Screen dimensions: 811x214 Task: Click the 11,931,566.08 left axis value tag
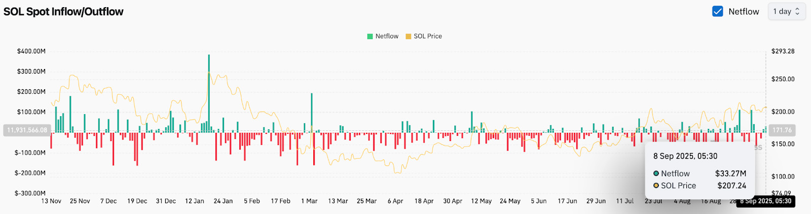click(x=27, y=130)
